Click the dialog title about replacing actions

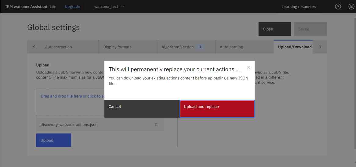[x=174, y=69]
